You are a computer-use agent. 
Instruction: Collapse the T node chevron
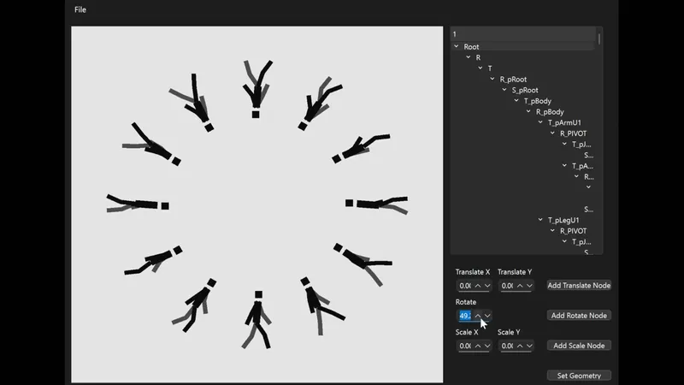click(x=481, y=68)
